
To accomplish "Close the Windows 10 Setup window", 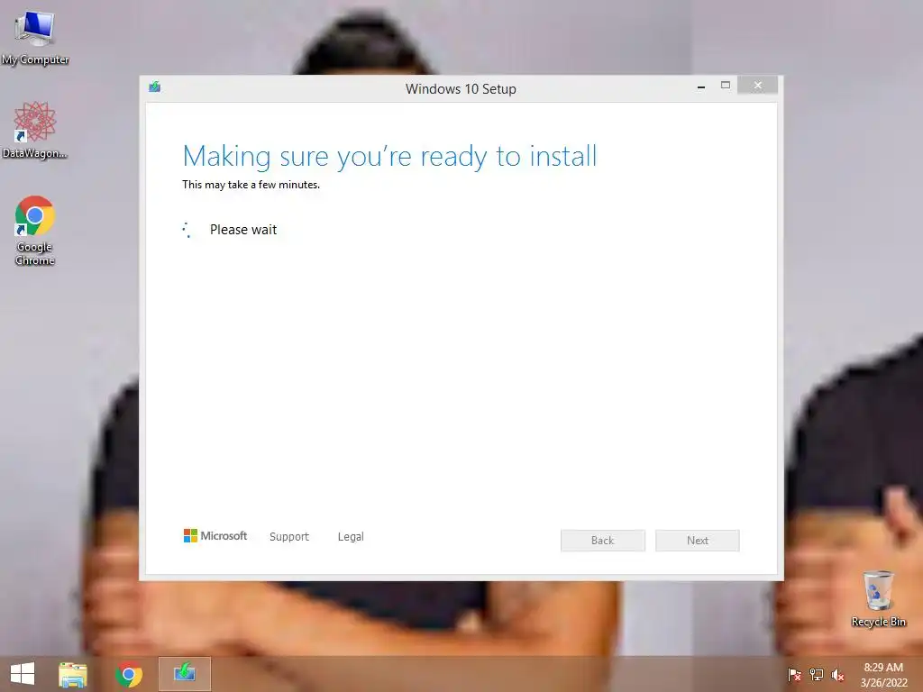I will pyautogui.click(x=757, y=86).
